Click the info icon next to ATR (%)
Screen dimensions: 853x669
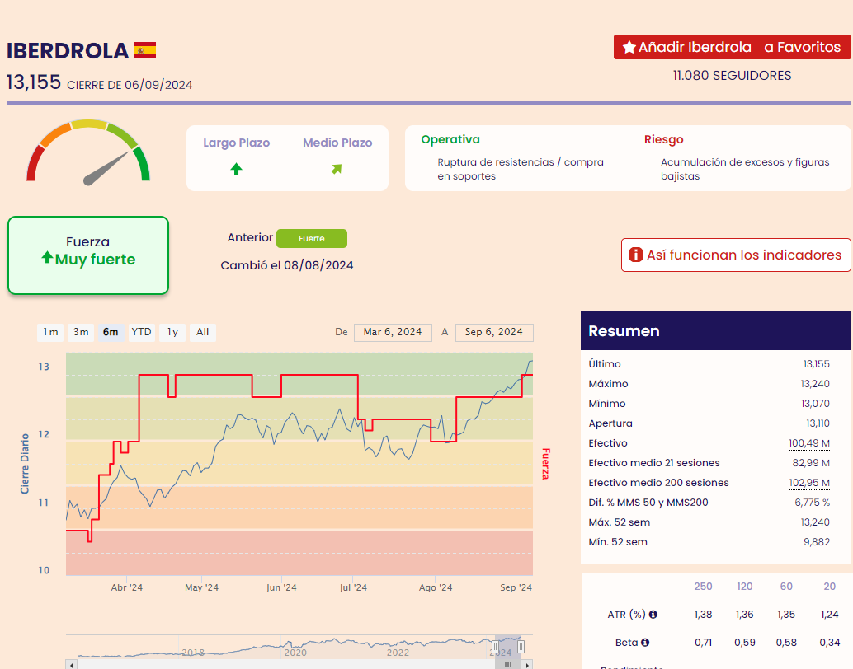tap(653, 614)
